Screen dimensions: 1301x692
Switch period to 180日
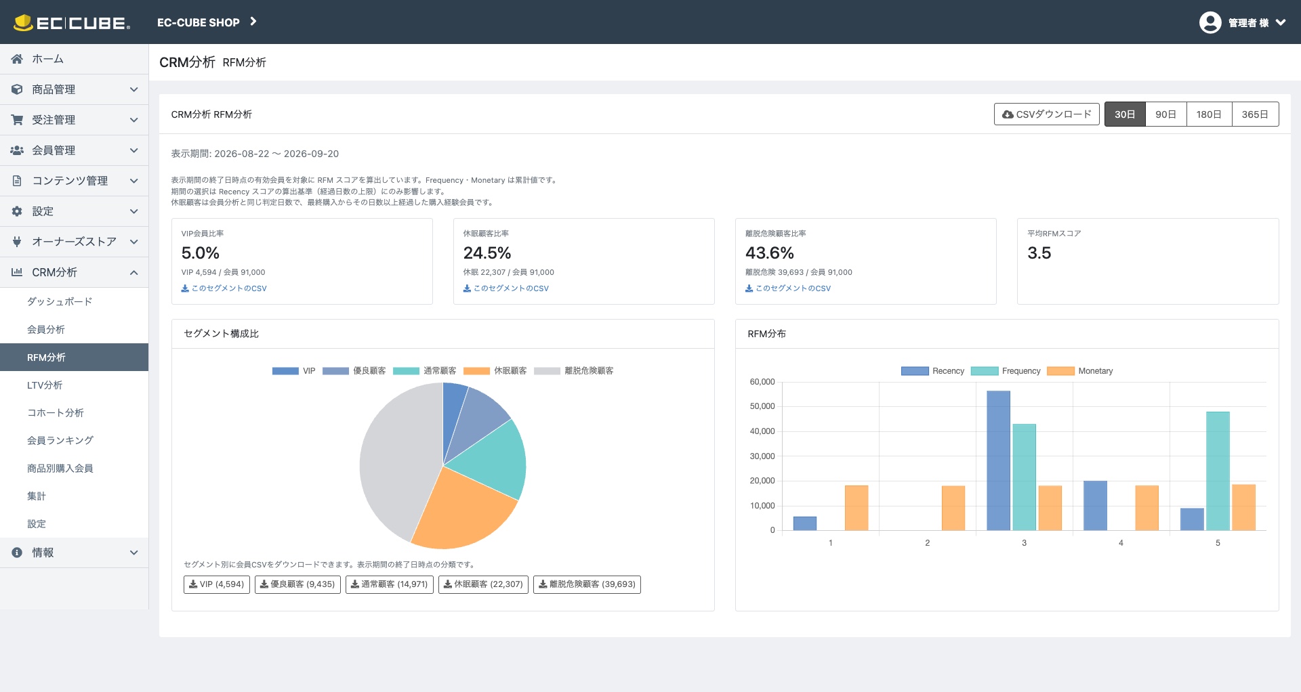[x=1209, y=114]
